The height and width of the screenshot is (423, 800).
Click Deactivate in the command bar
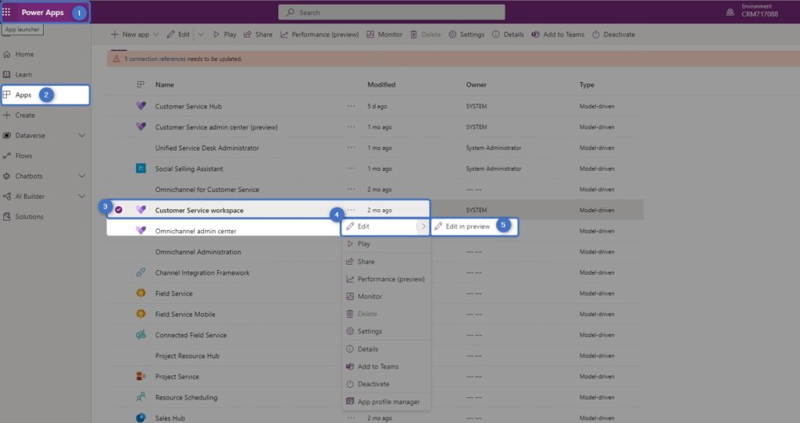614,34
